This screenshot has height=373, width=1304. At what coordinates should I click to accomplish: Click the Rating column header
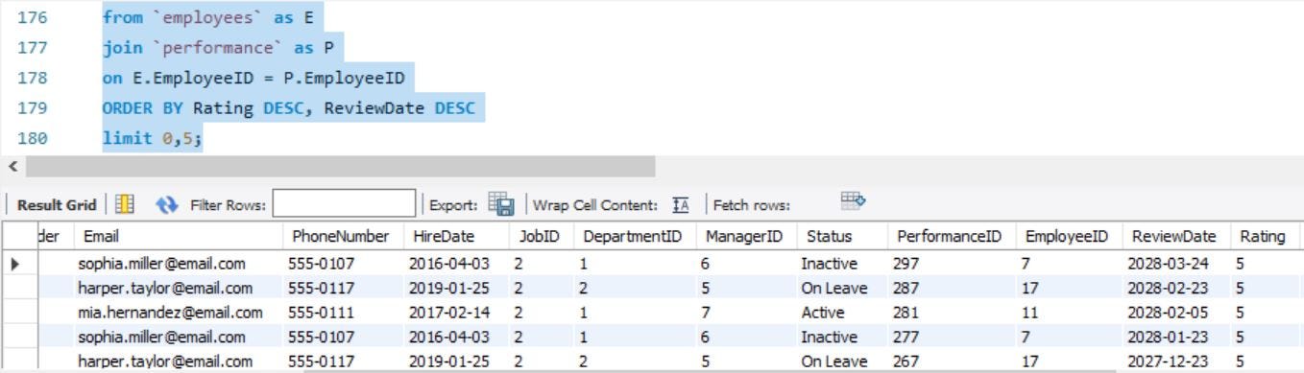[x=1265, y=237]
